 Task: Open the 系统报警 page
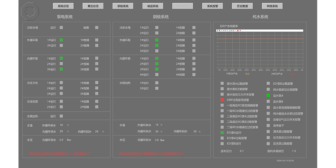tap(213, 6)
